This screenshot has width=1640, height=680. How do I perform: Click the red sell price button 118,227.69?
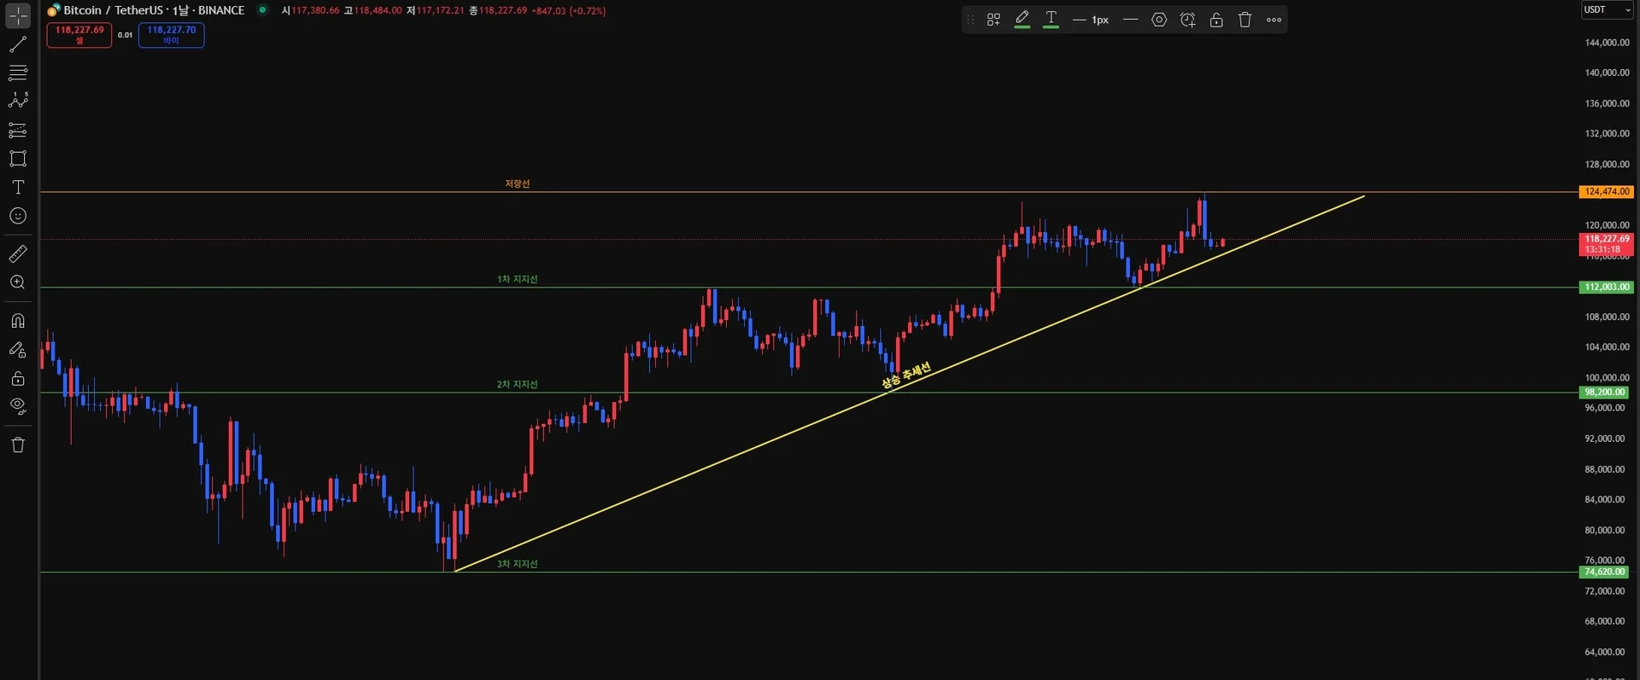[x=79, y=35]
